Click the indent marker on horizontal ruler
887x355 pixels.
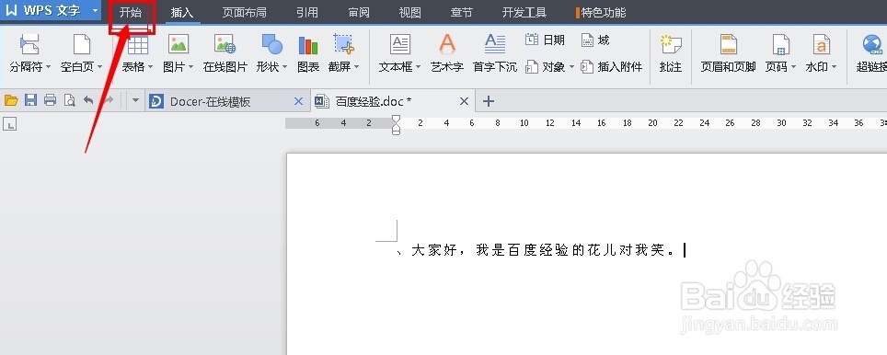pos(396,124)
